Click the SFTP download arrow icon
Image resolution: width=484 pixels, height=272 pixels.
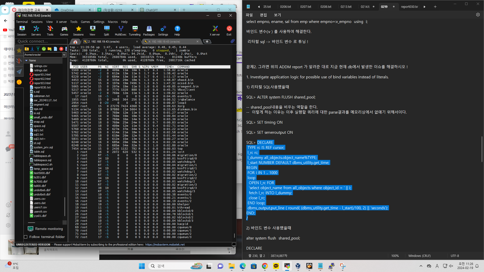tap(32, 49)
